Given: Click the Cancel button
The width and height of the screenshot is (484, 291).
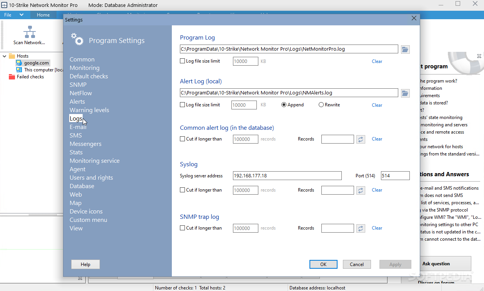Looking at the screenshot, I should 357,264.
